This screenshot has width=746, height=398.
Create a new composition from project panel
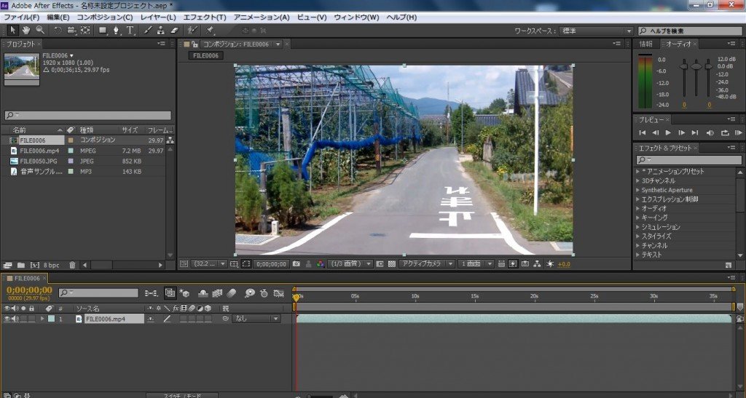(x=35, y=265)
